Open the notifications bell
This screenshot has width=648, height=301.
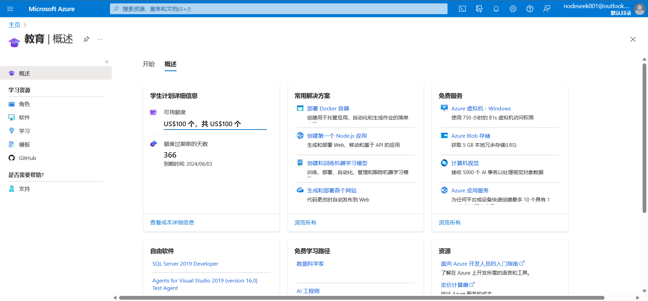(x=496, y=9)
